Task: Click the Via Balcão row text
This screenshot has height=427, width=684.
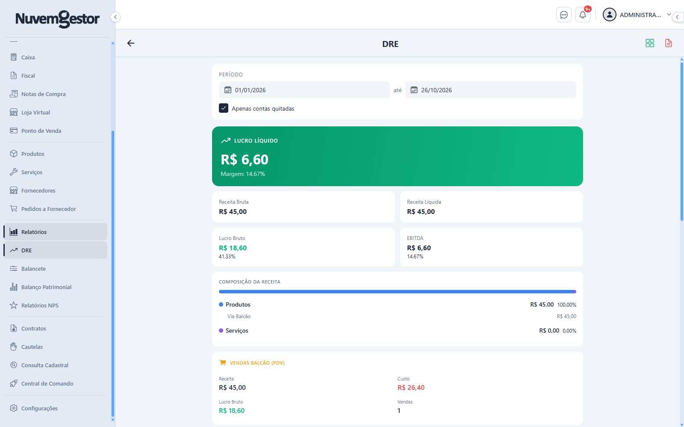Action: pos(239,316)
